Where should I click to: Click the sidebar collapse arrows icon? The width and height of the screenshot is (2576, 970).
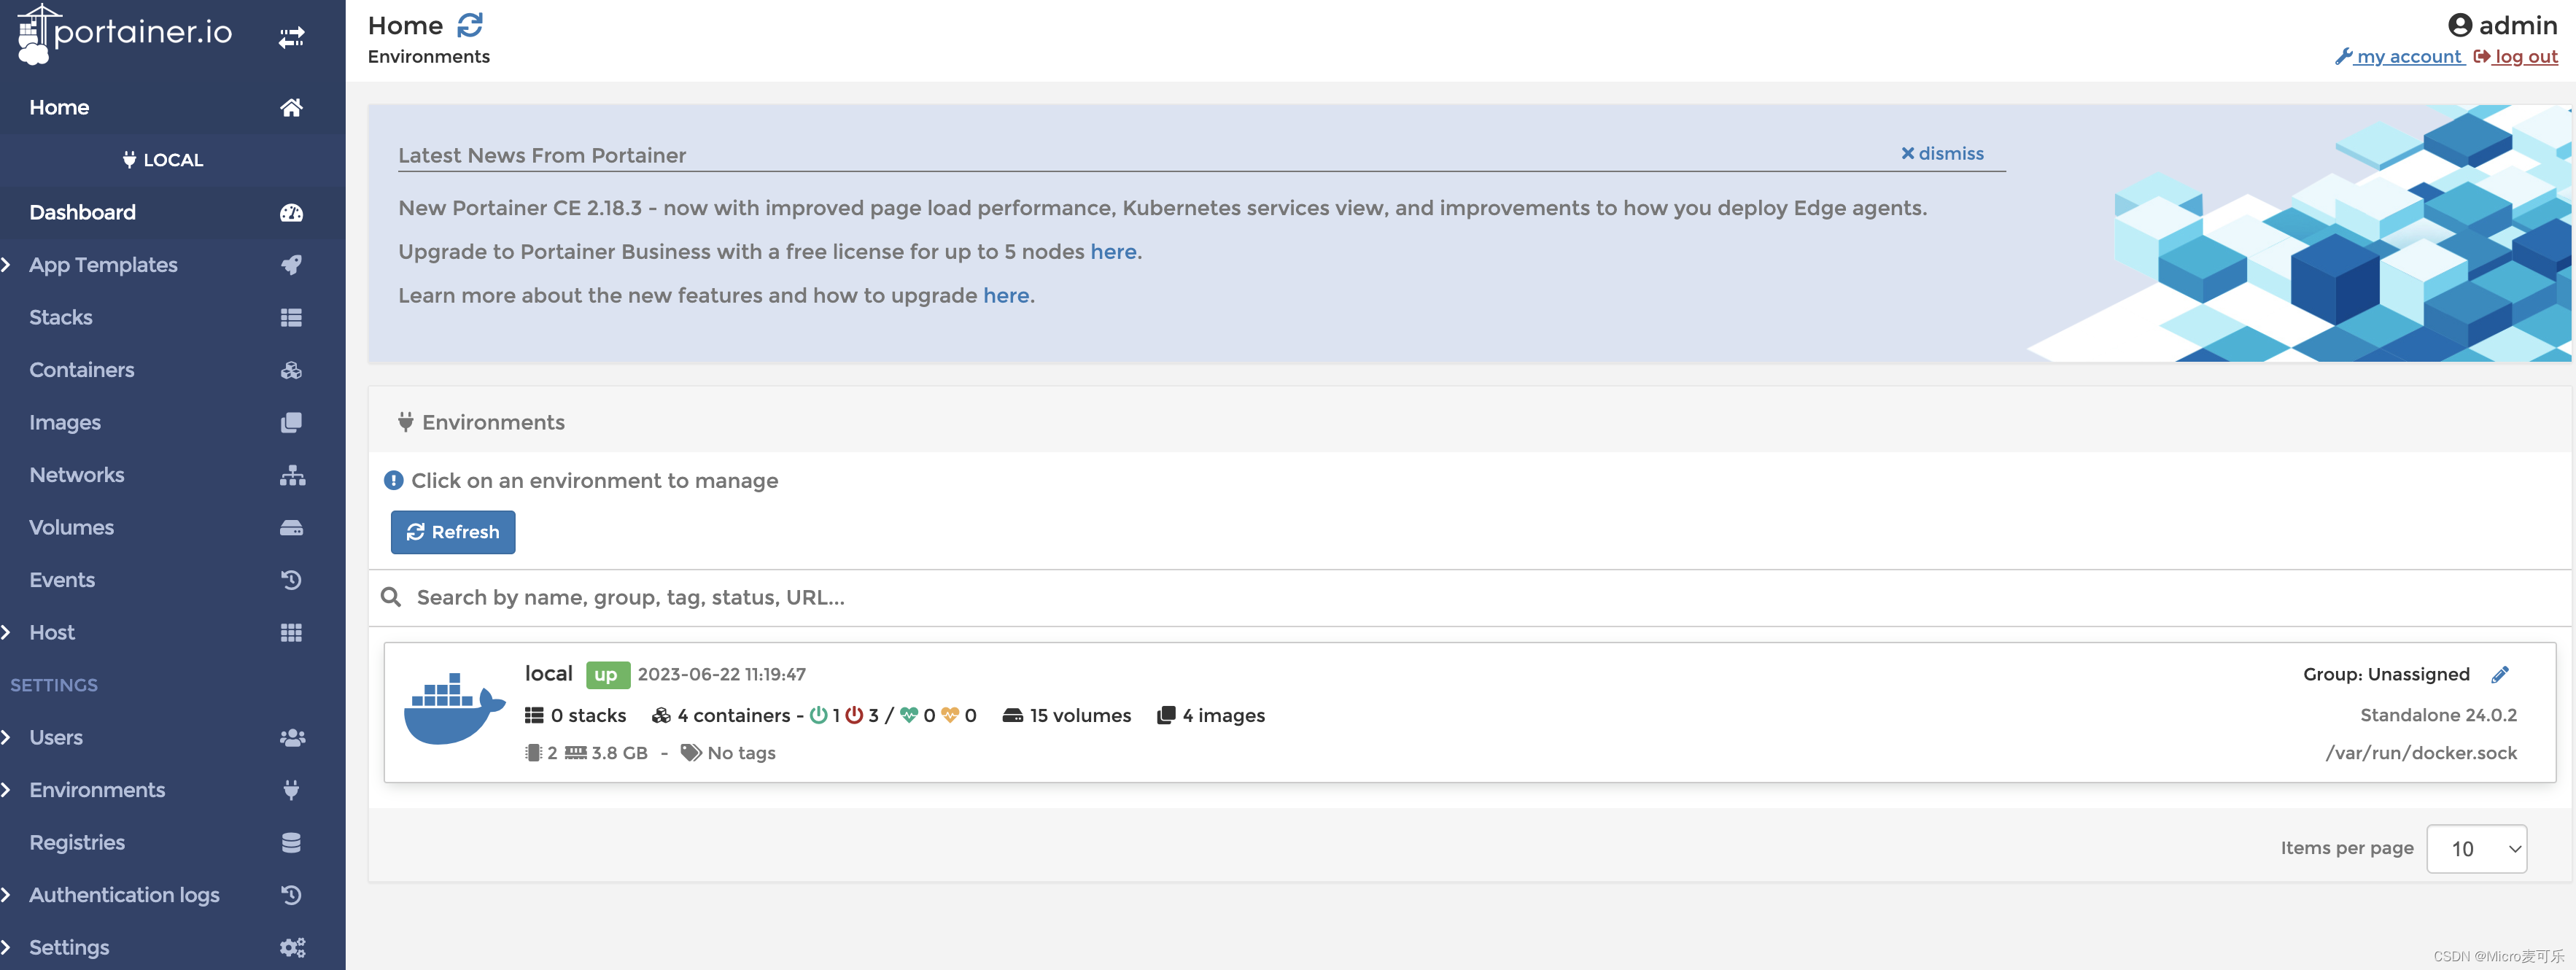coord(291,38)
